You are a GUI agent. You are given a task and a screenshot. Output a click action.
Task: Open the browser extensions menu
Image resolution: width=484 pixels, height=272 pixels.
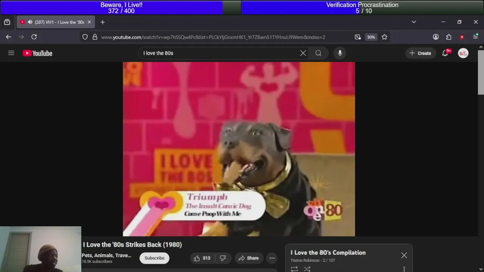pyautogui.click(x=448, y=37)
